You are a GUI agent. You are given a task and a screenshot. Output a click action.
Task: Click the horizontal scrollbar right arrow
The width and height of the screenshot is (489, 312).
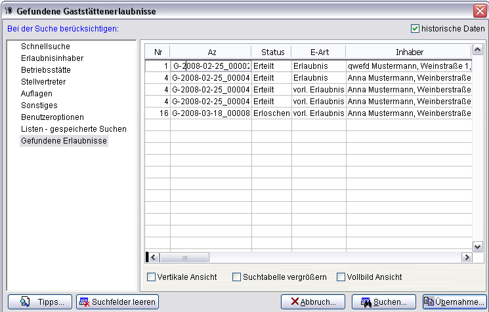(467, 258)
